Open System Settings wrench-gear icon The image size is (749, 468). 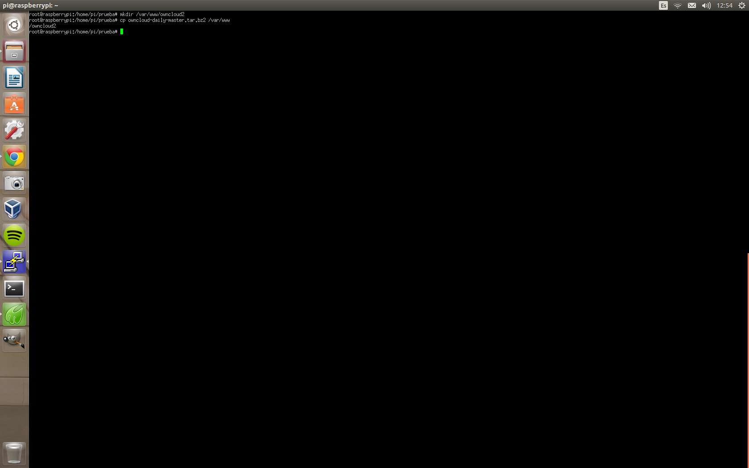click(x=14, y=131)
